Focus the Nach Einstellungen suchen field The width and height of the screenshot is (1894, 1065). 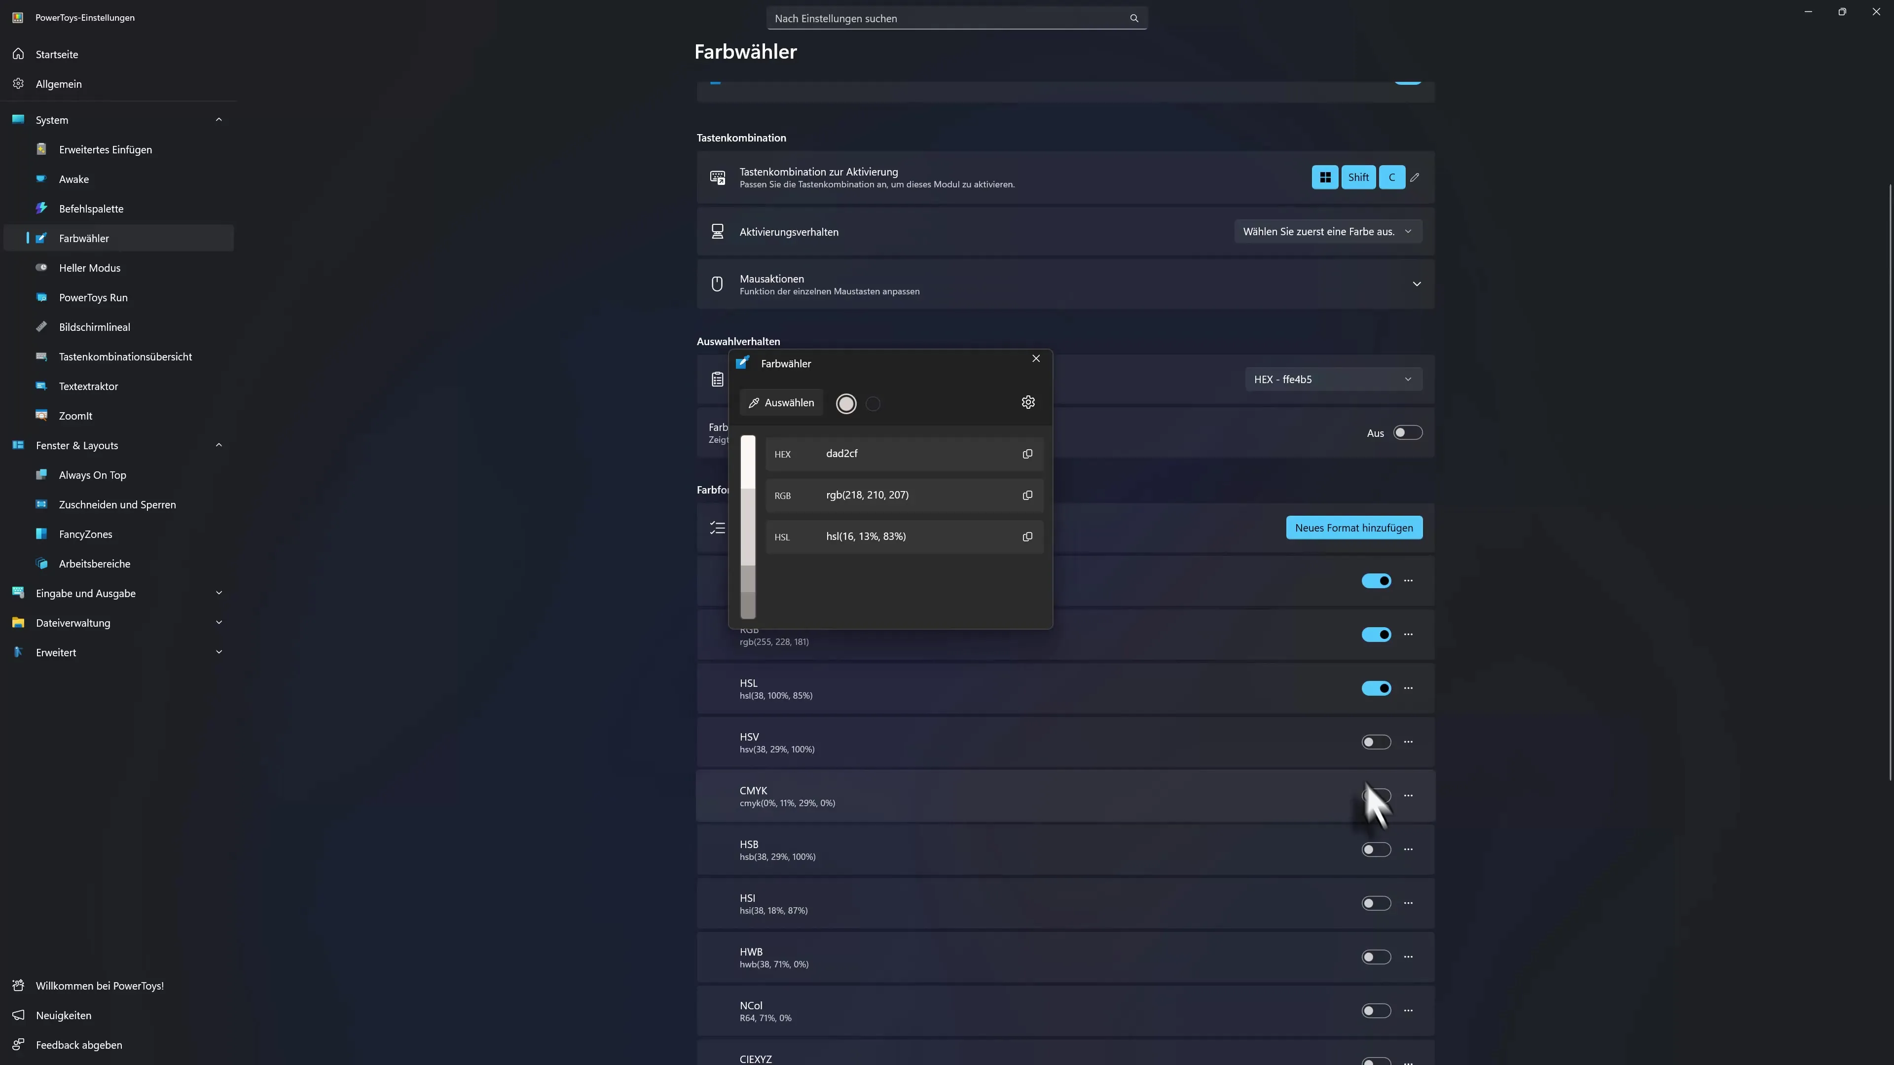pyautogui.click(x=948, y=18)
